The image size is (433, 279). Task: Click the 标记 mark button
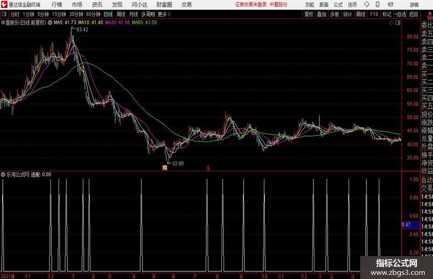tap(387, 14)
